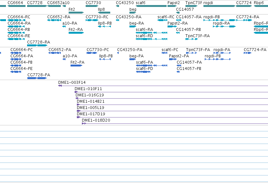This screenshot has width=268, height=183.
Task: Click transcript CG6664-RE
Action: [16, 39]
